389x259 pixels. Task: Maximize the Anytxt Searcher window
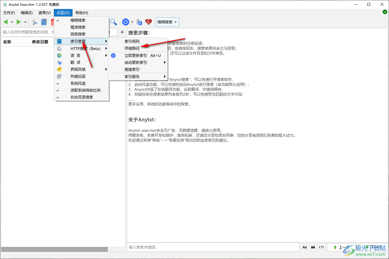coord(369,4)
